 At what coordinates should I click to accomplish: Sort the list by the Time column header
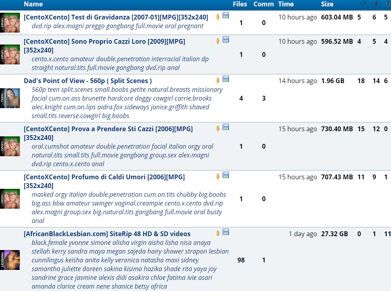coord(286,4)
